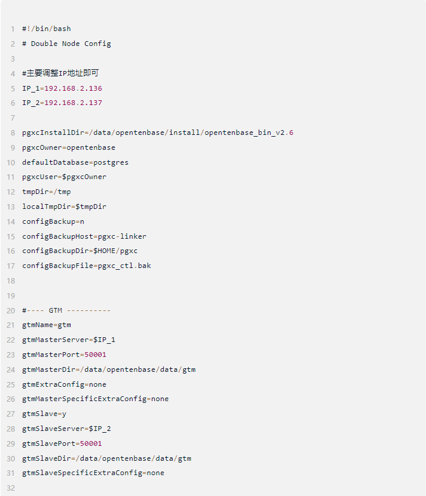This screenshot has height=496, width=426.
Task: Place cursor on pgxcInstallDir path line
Action: [x=158, y=133]
